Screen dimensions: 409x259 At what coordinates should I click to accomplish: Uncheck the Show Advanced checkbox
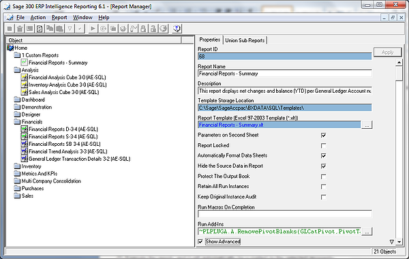[200, 241]
